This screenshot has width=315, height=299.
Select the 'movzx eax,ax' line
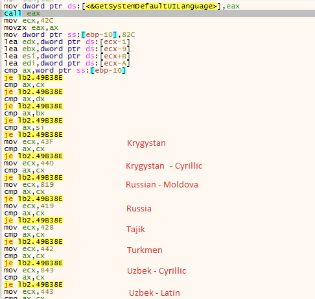[31, 28]
